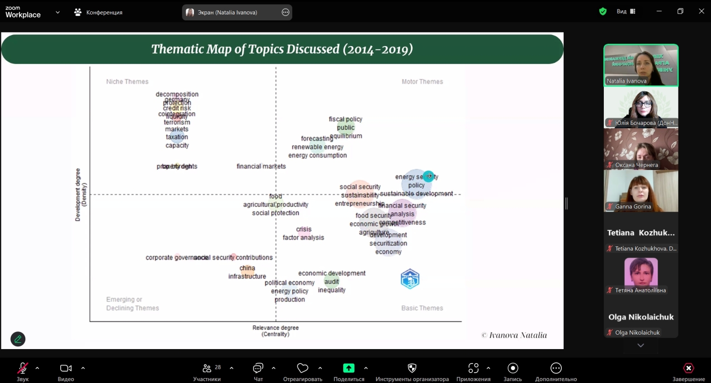Click the muted mic icon on Ganna Gorina's tile
This screenshot has height=383, width=711.
tap(610, 206)
